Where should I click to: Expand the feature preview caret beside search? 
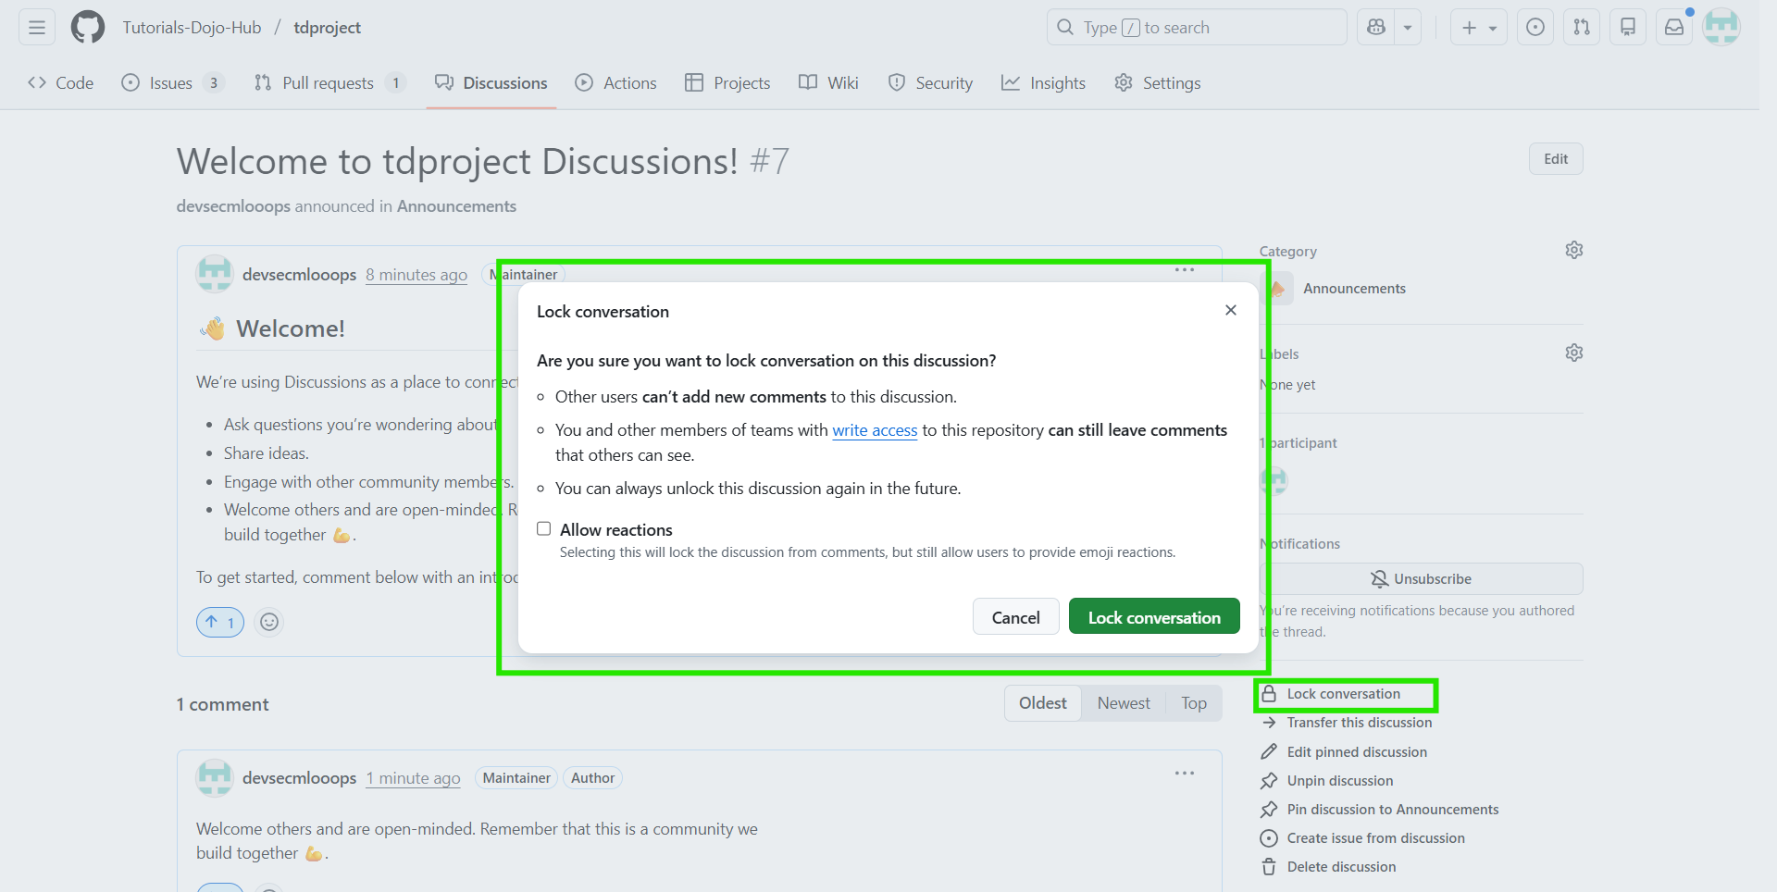(1408, 27)
